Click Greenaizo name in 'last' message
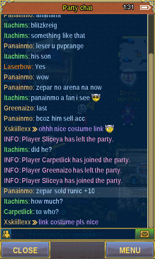 click(19, 108)
